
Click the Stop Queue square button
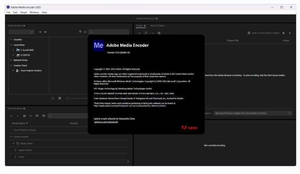point(284,33)
